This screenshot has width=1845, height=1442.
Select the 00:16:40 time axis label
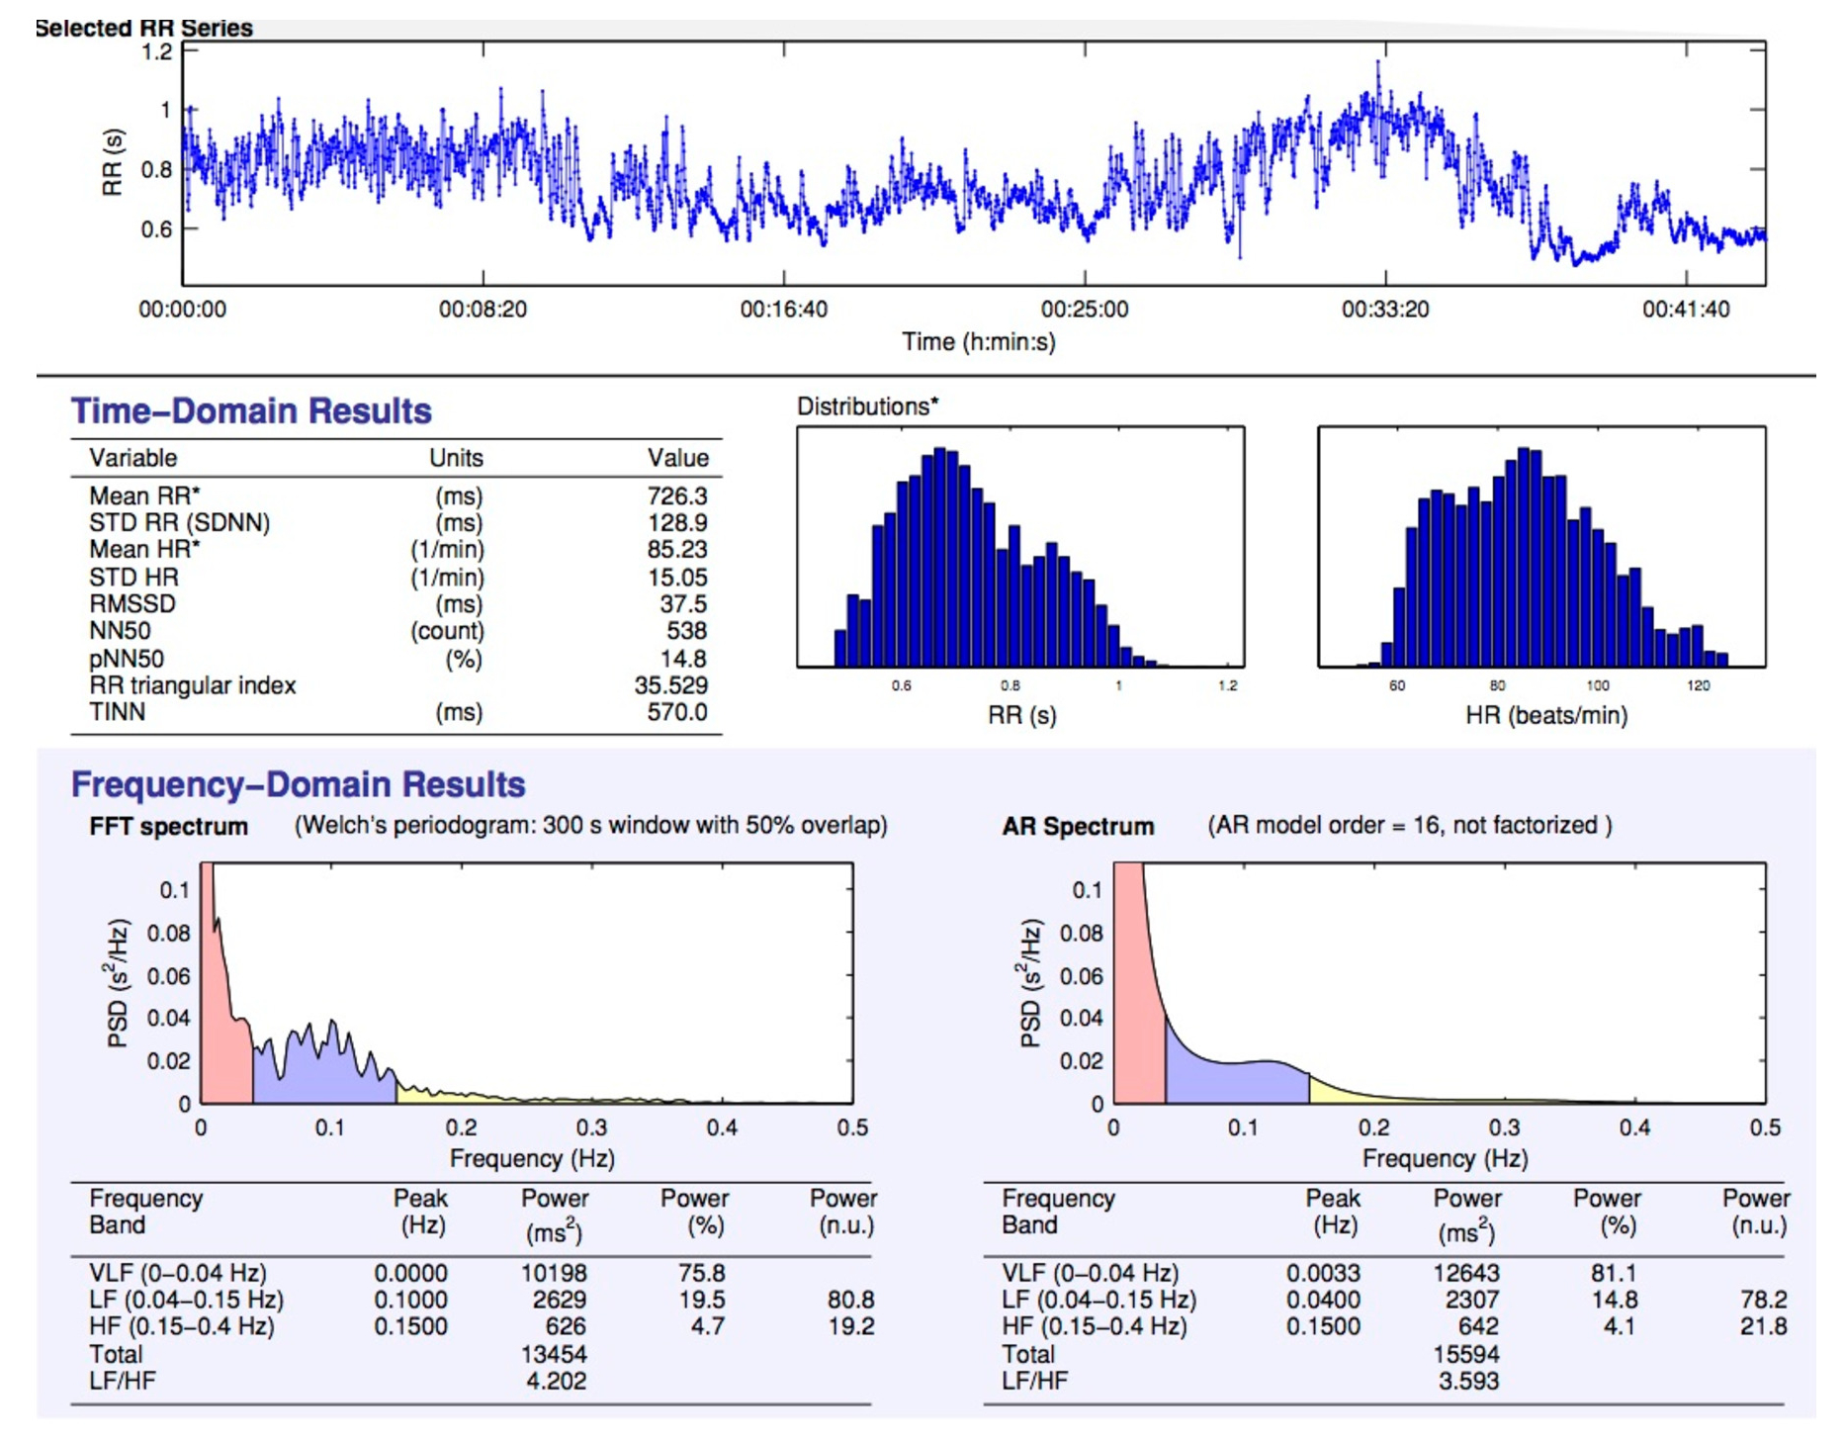783,310
